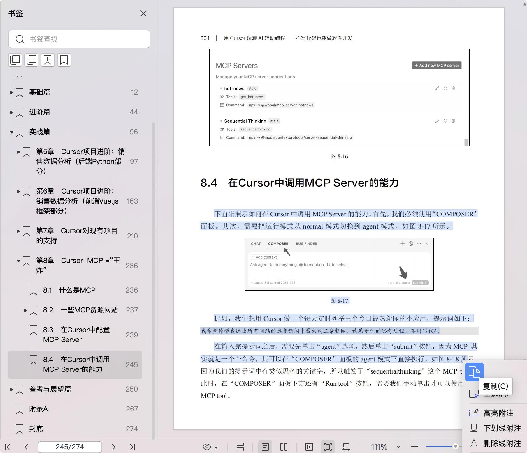The height and width of the screenshot is (453, 527).
Task: Open the eye view mode dropdown arrow
Action: click(216, 447)
